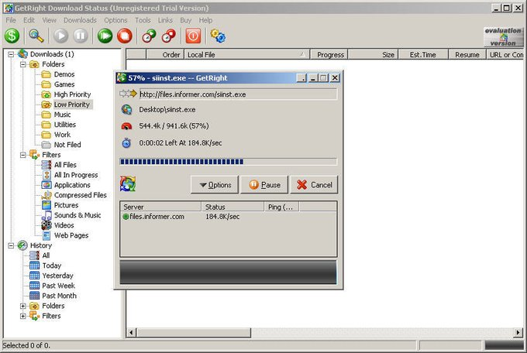527x353 pixels.
Task: Open the Links menu
Action: (165, 20)
